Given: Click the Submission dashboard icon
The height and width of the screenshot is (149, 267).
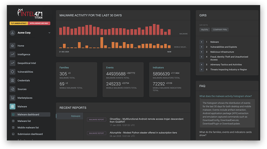Looking at the screenshot, I should [x=13, y=134].
